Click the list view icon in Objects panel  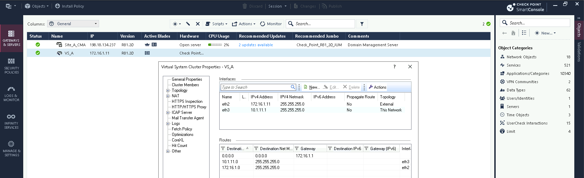pyautogui.click(x=524, y=33)
